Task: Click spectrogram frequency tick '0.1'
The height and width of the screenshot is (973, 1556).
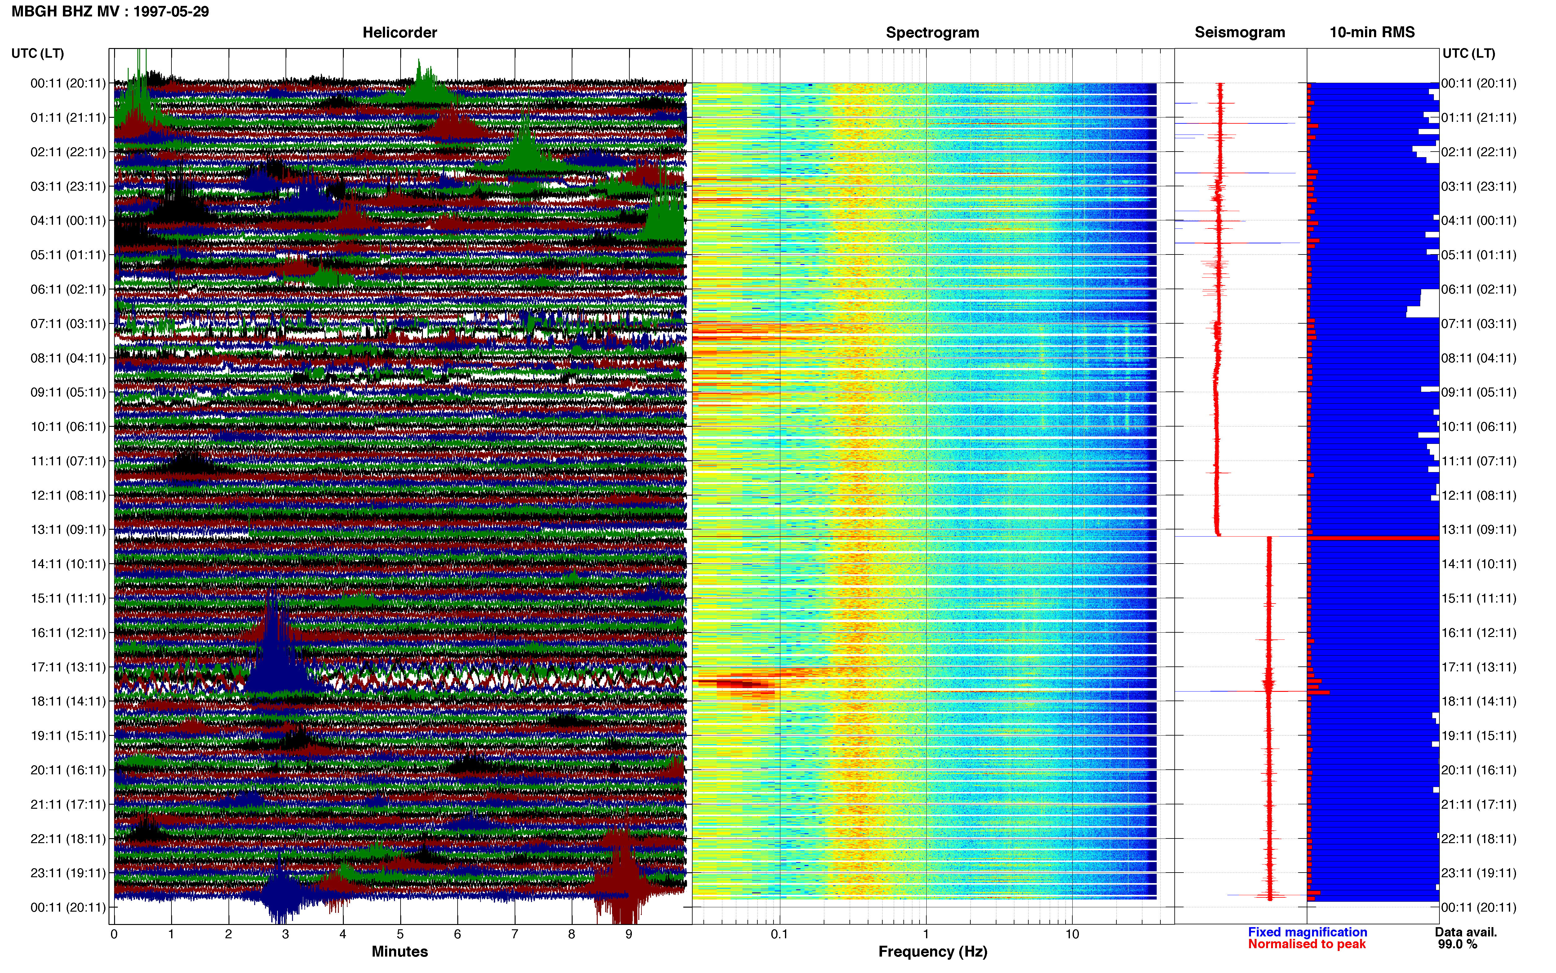Action: click(x=779, y=934)
